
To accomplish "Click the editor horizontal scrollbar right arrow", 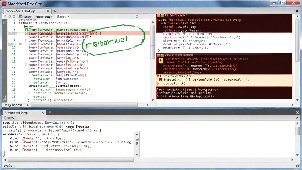I will coord(147,105).
